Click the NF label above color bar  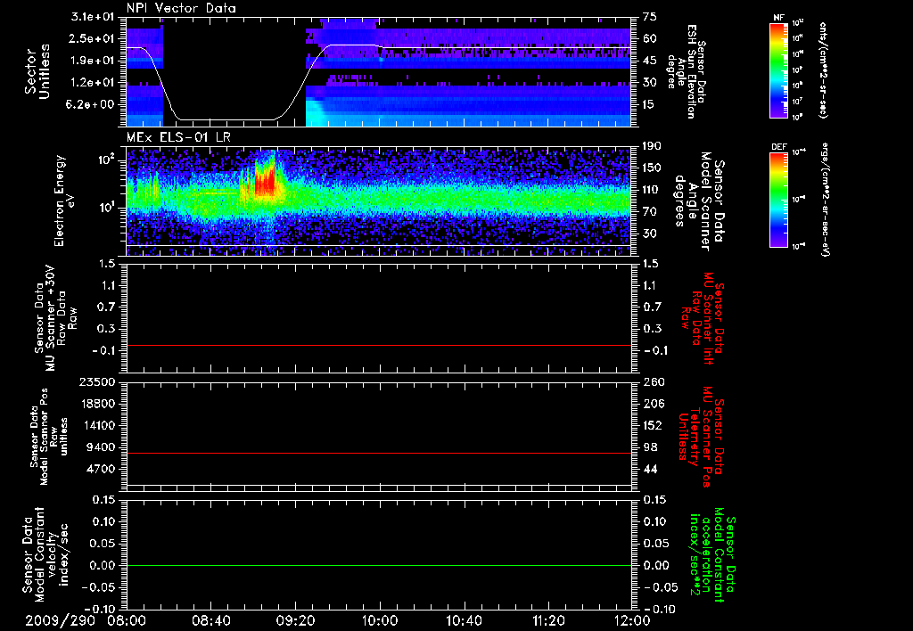click(778, 18)
